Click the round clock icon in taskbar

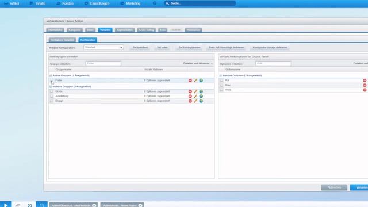tap(29, 205)
